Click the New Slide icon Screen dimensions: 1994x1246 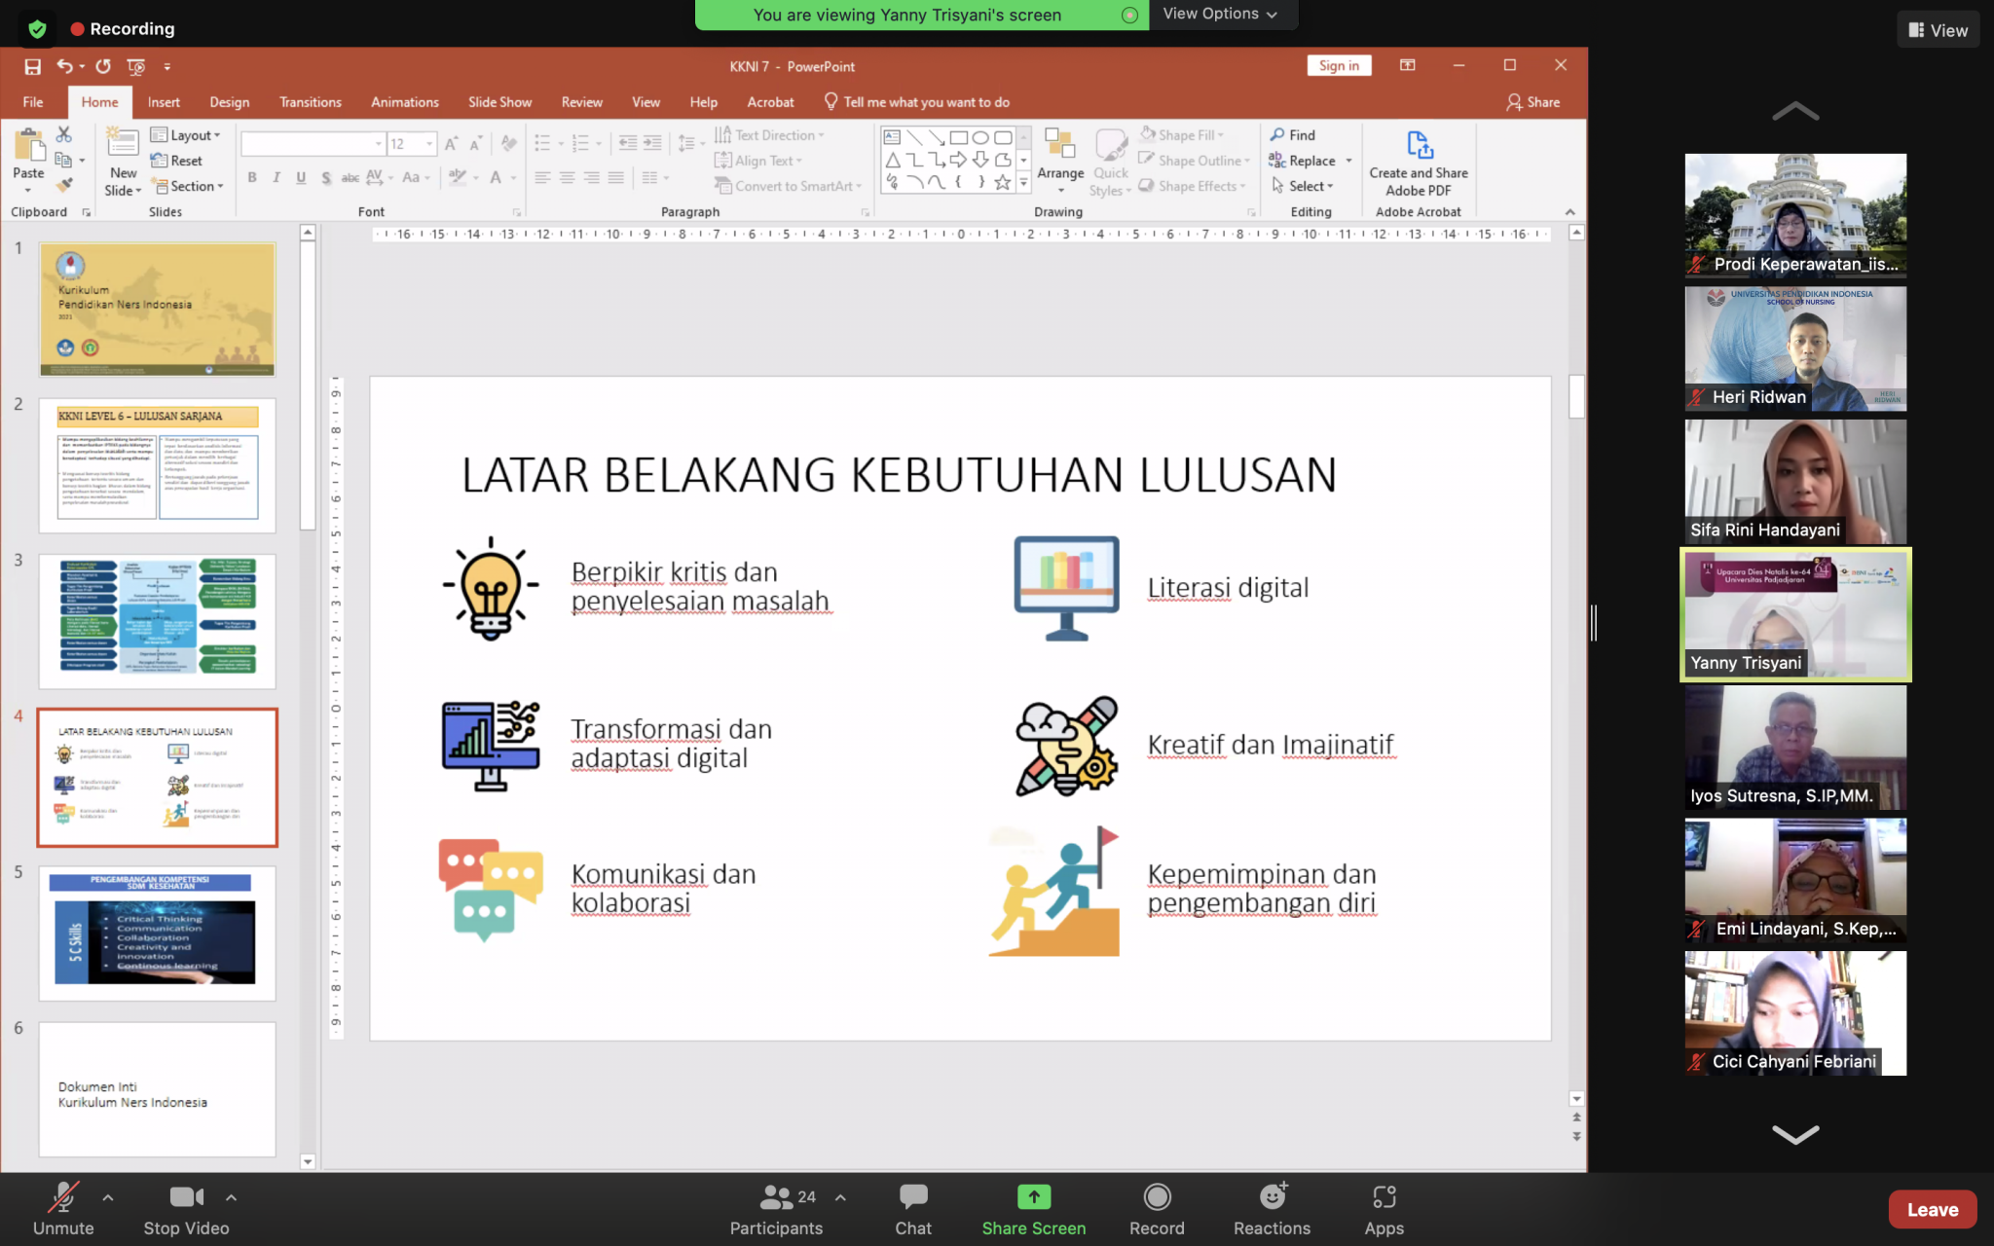click(123, 143)
